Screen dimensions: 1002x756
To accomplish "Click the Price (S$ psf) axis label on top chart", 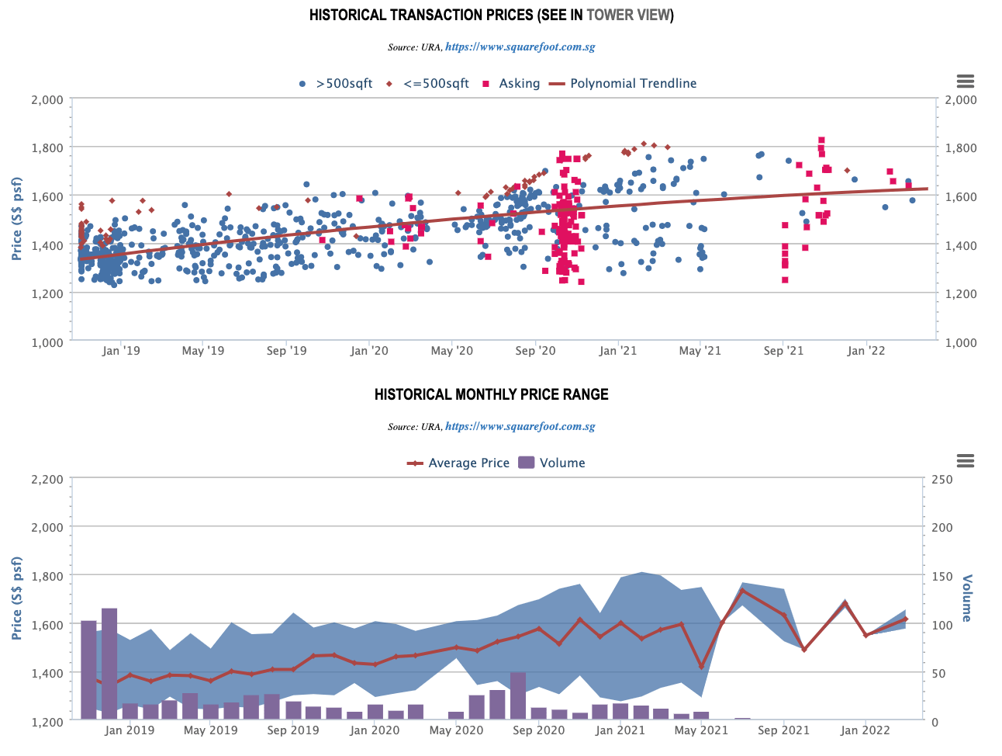I will [17, 219].
